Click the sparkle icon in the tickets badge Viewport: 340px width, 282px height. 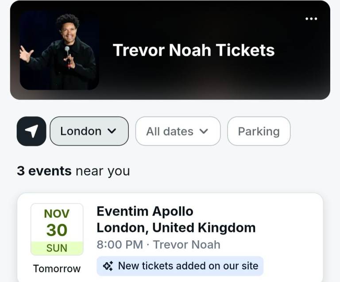(x=108, y=266)
